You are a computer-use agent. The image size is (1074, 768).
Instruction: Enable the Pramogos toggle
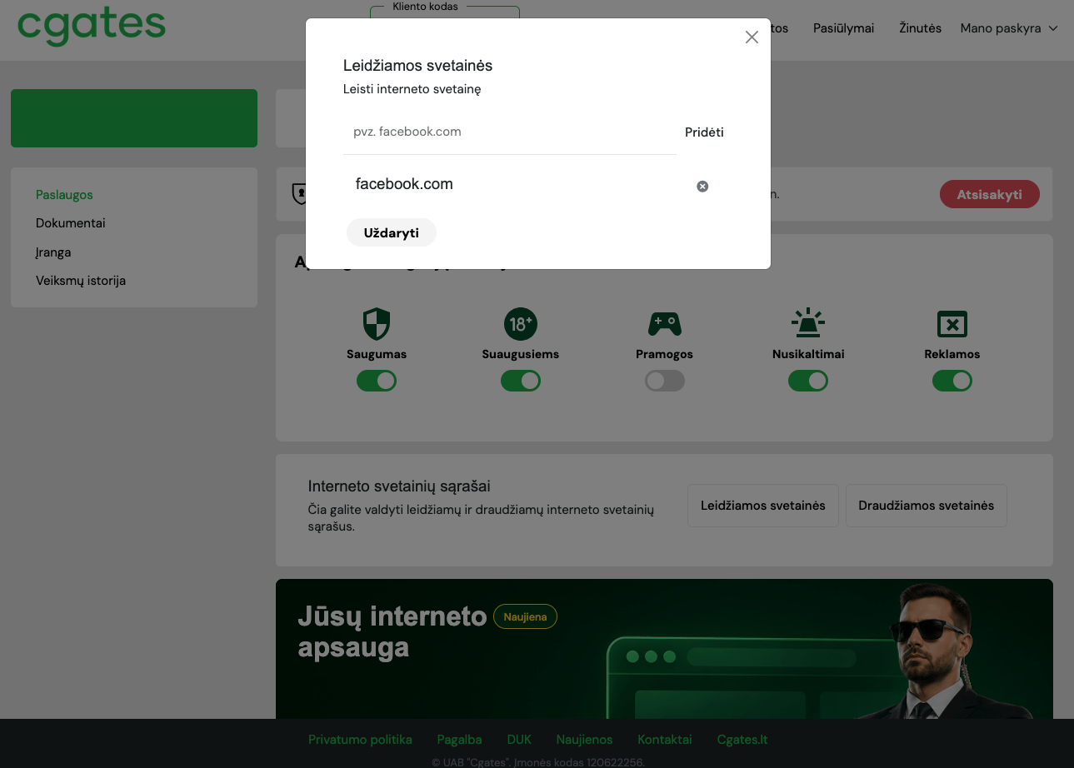(665, 381)
